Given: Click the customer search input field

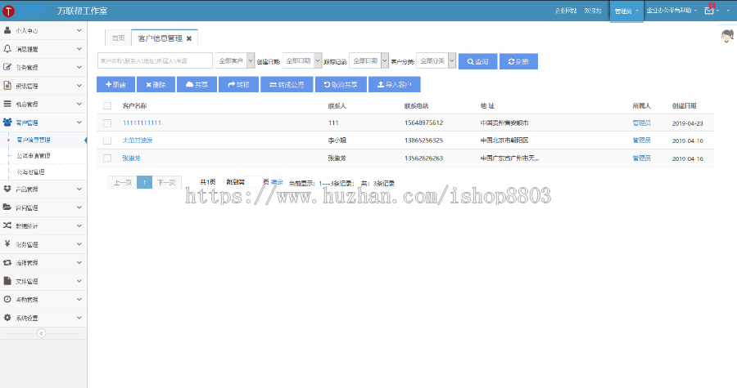Looking at the screenshot, I should tap(155, 61).
